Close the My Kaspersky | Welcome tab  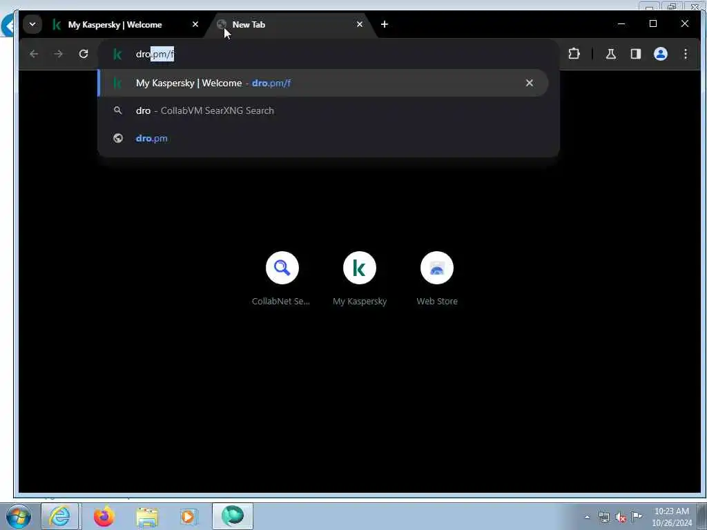(195, 24)
